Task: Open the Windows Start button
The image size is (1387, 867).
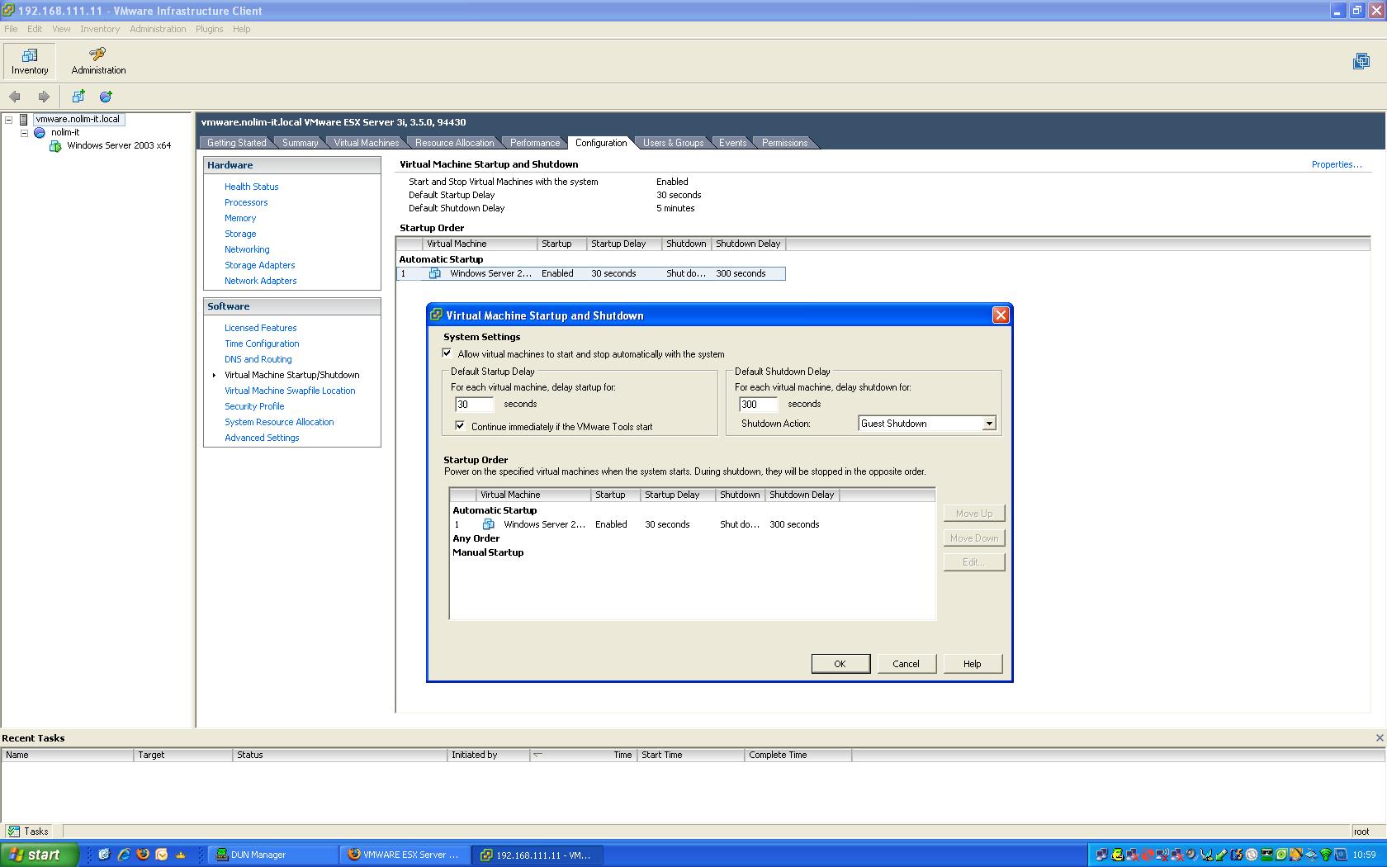Action: coord(39,855)
